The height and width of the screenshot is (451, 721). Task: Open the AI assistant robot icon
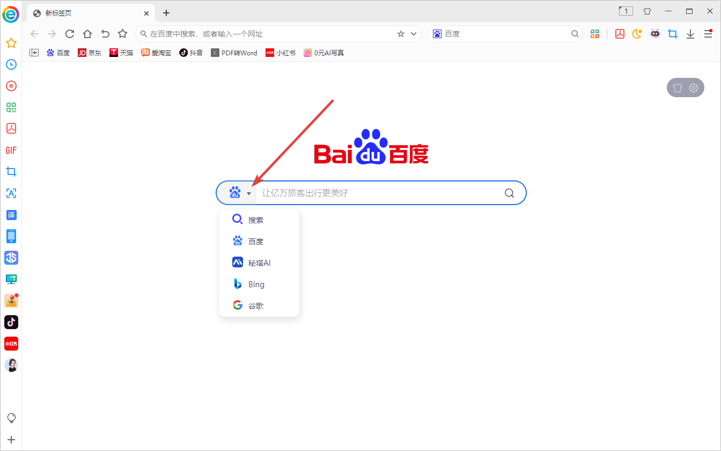[x=655, y=33]
